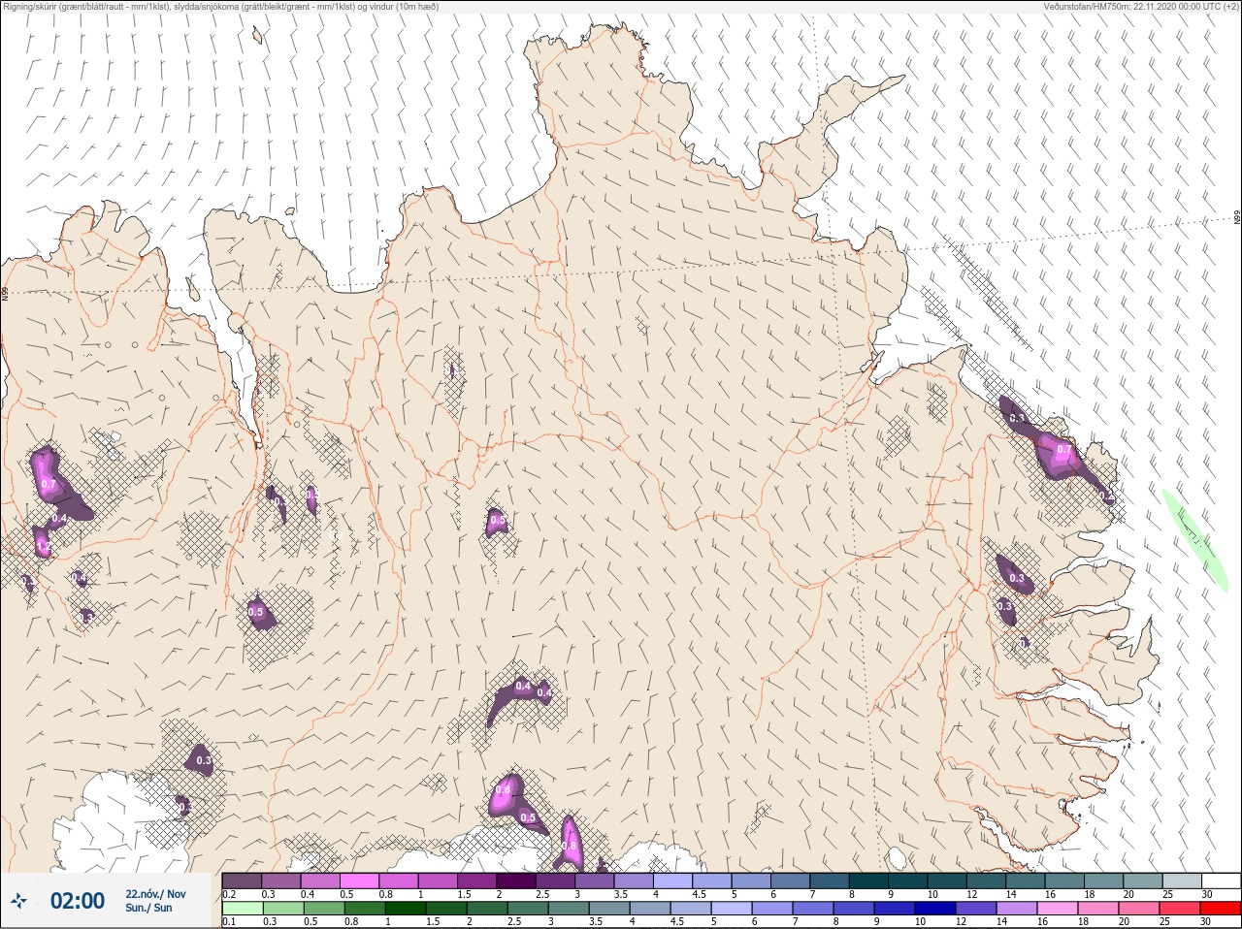This screenshot has height=929, width=1242.
Task: Click the map title starting with 'Rigning/skúrir'
Action: [220, 6]
